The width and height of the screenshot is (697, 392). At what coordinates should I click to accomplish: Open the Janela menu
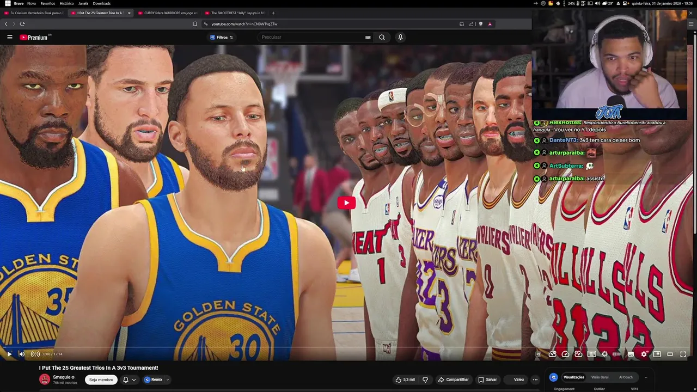83,3
